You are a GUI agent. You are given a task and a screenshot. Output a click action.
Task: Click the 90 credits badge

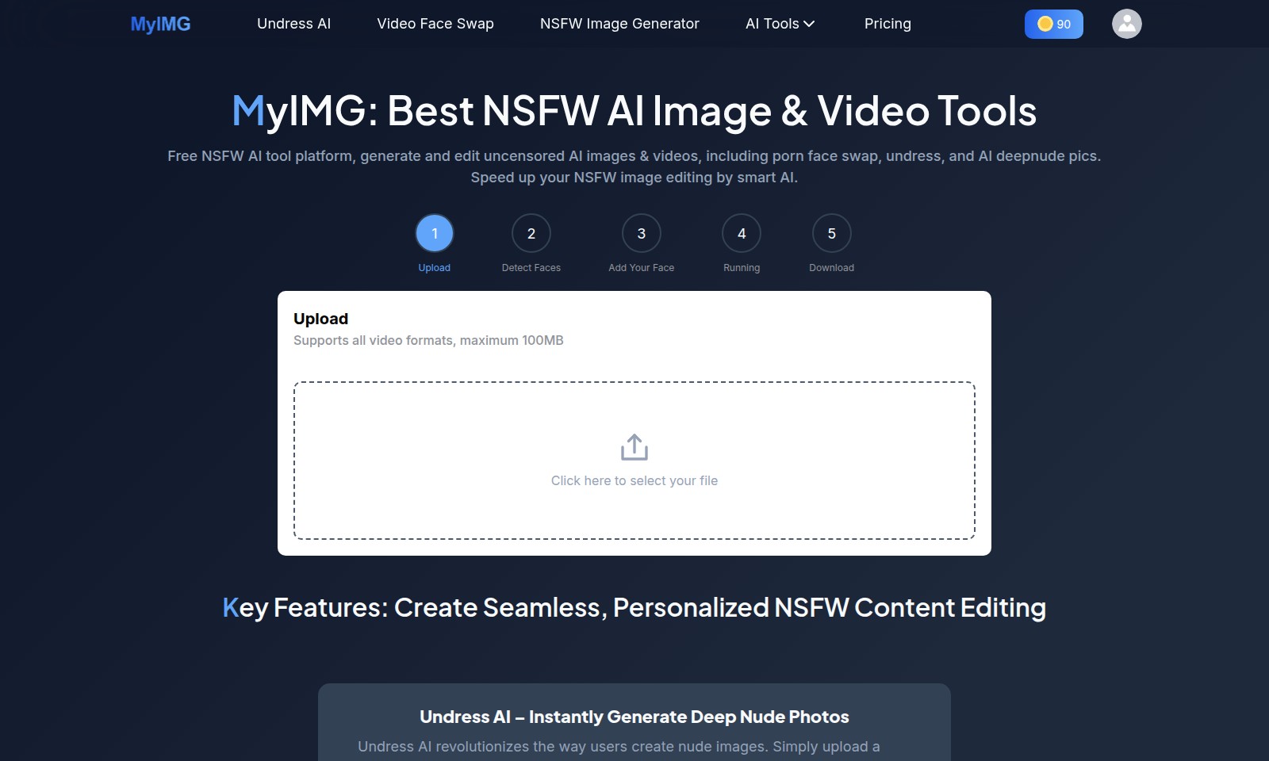click(x=1053, y=25)
